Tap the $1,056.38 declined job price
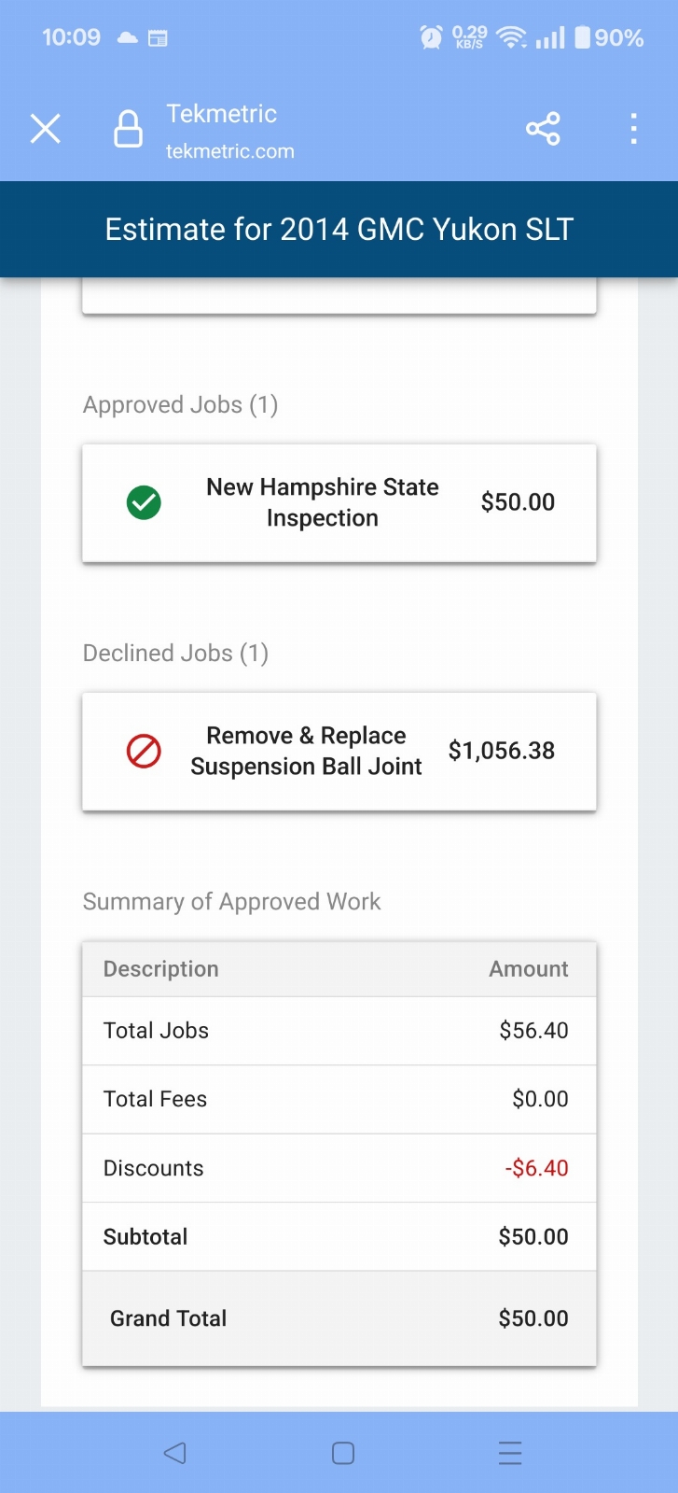The image size is (678, 1493). [502, 751]
